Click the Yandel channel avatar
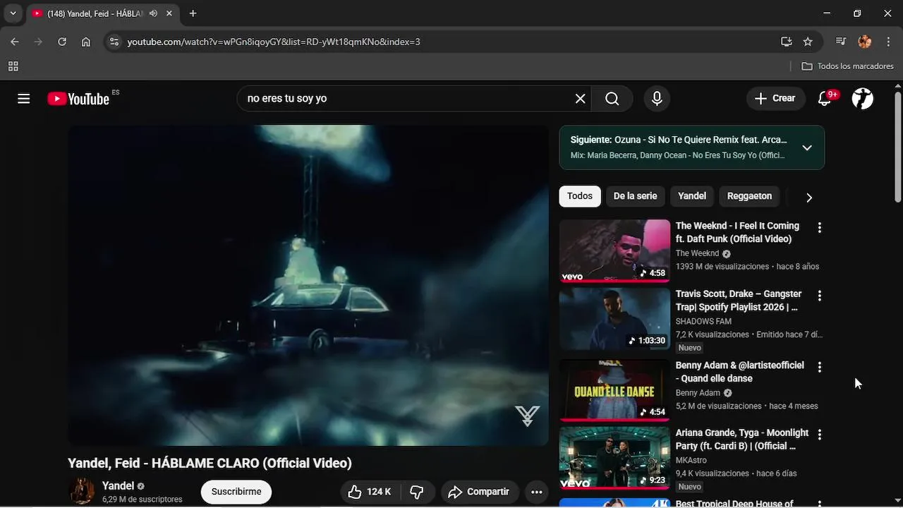The height and width of the screenshot is (508, 903). pyautogui.click(x=82, y=492)
